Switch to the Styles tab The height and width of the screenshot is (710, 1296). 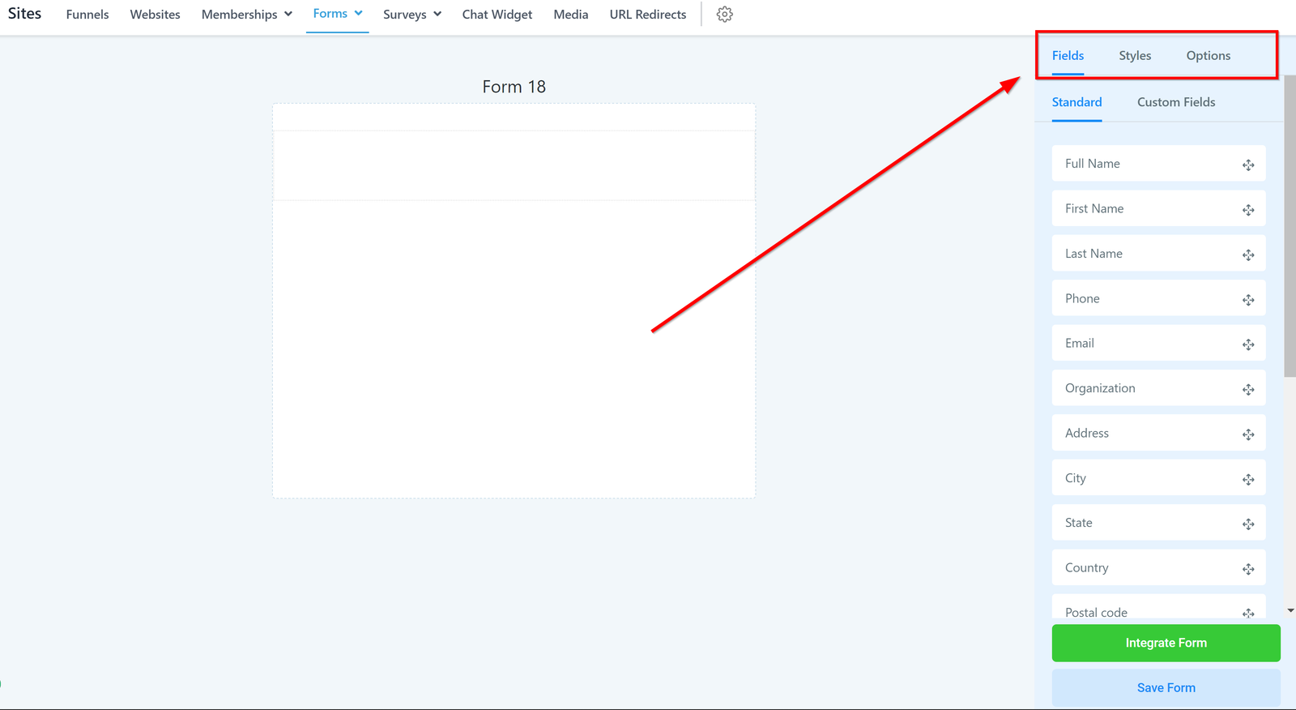coord(1134,56)
